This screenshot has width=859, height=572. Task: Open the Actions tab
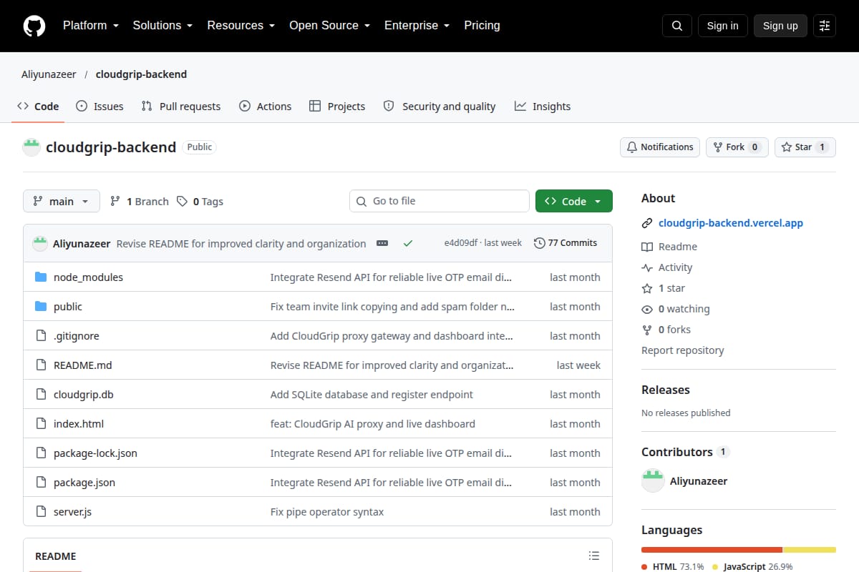[x=265, y=107]
